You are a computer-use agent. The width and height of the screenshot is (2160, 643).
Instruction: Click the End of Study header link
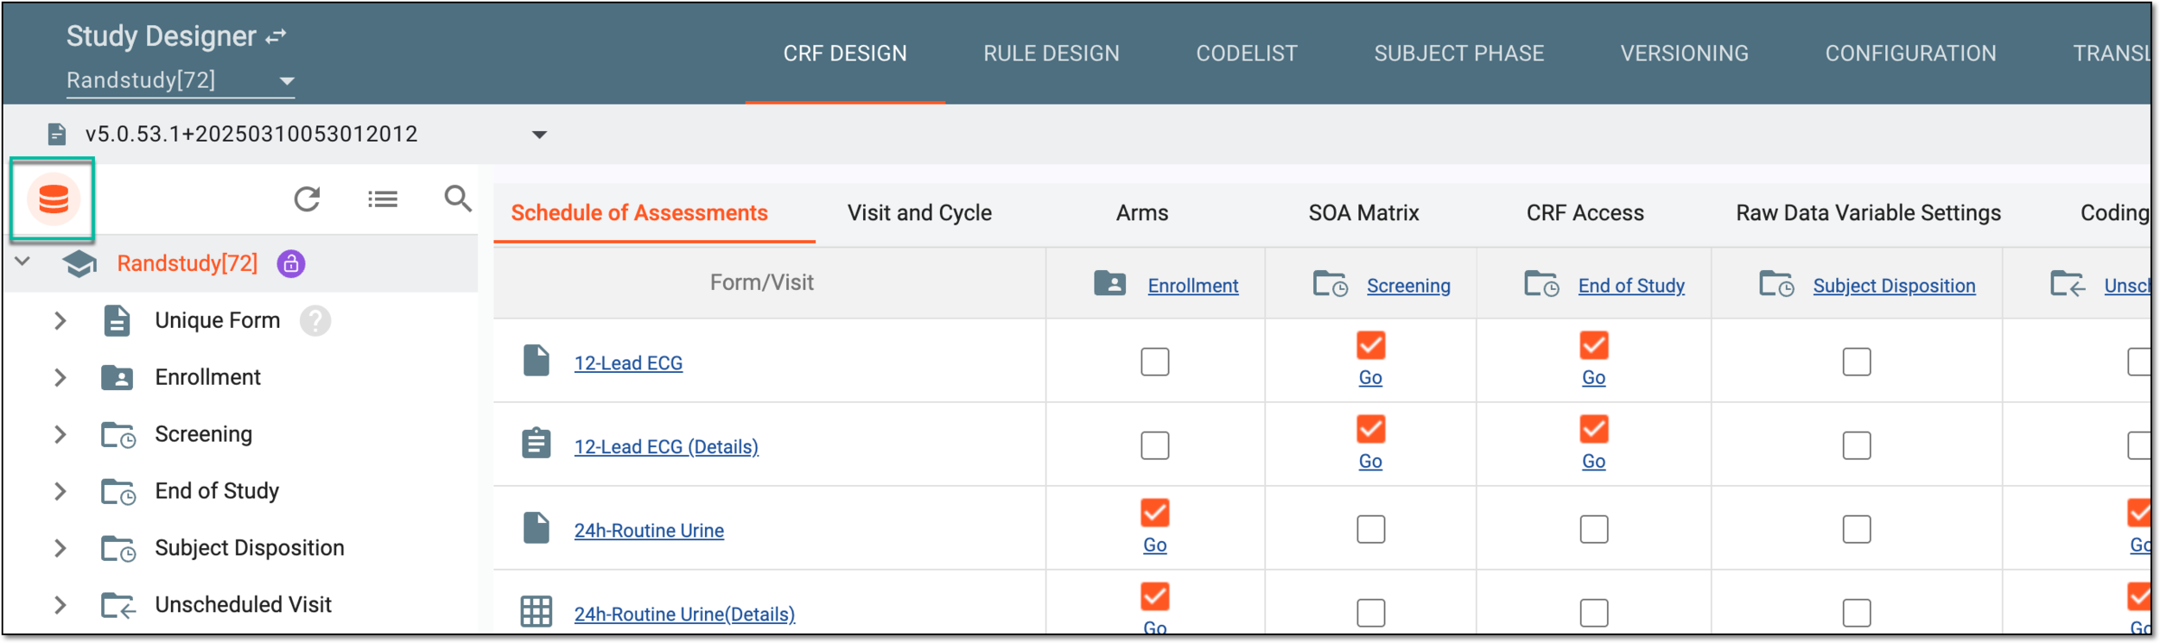pyautogui.click(x=1631, y=286)
